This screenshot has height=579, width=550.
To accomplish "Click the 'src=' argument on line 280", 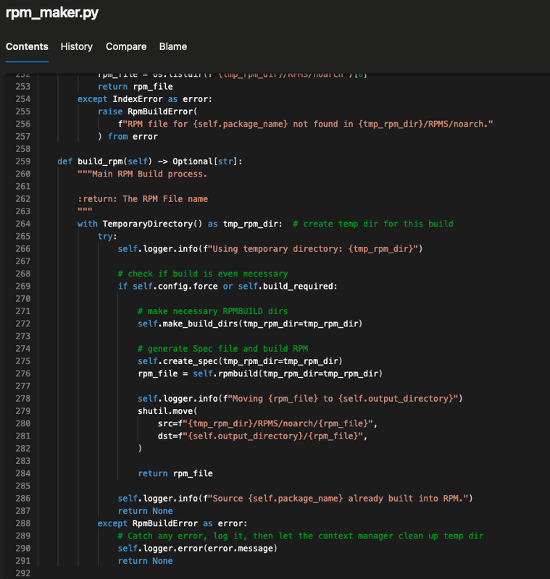I will pos(267,423).
